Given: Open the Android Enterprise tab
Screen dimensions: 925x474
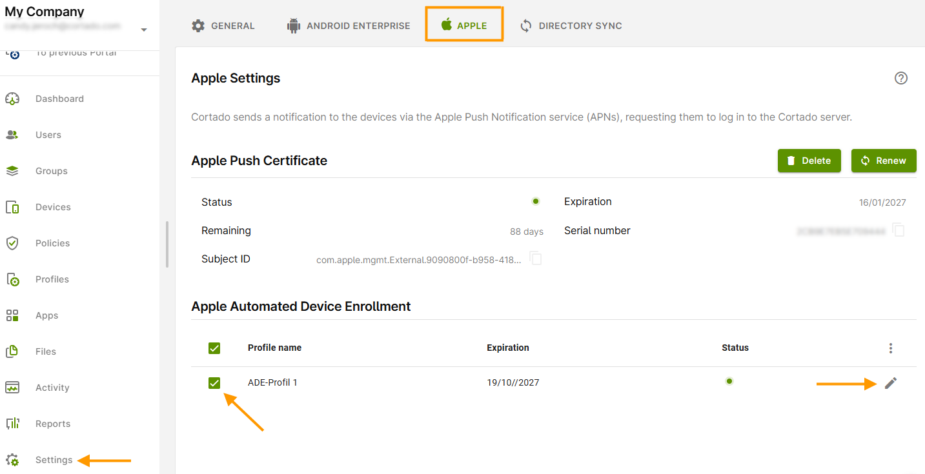Looking at the screenshot, I should click(x=349, y=26).
